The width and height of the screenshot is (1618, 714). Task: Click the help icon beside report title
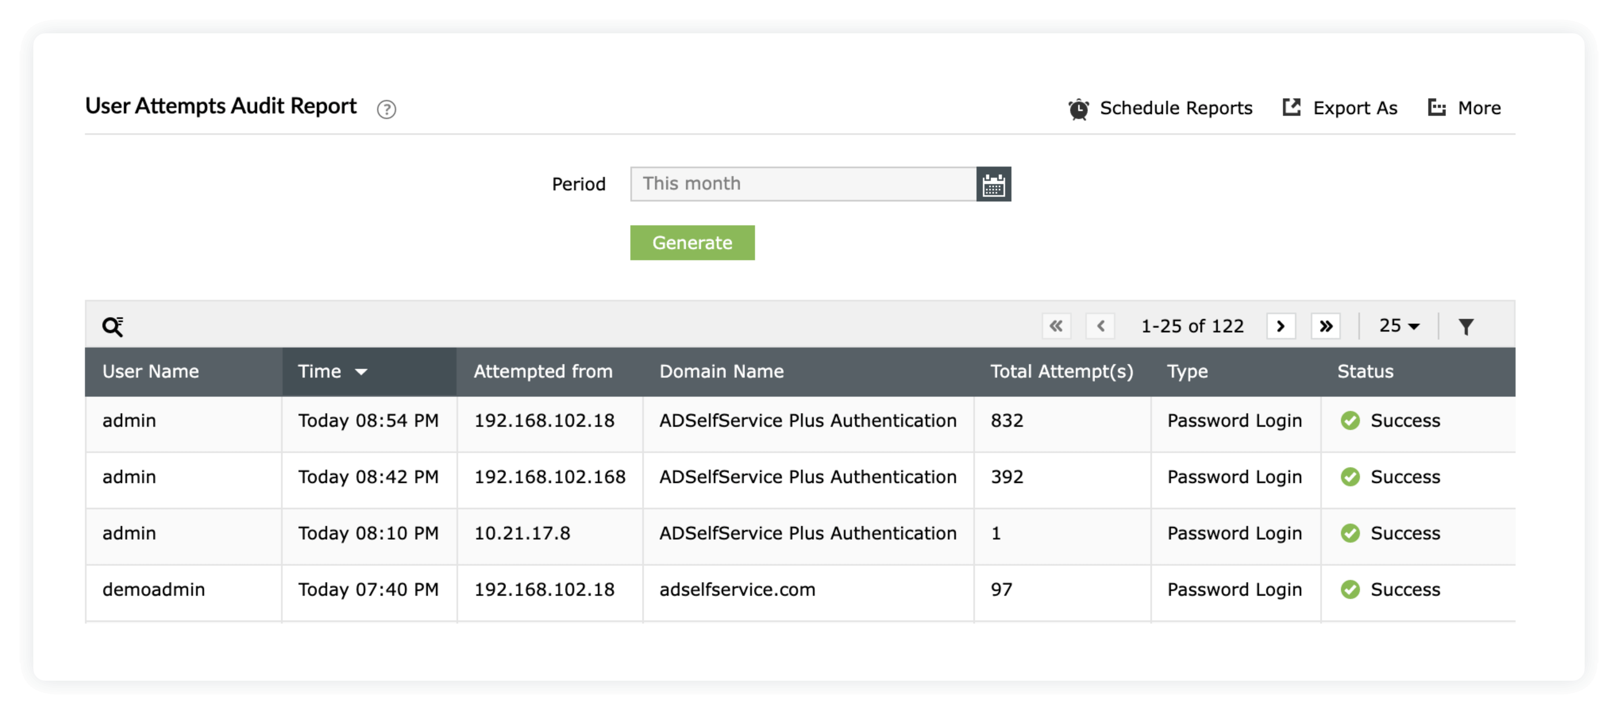point(386,109)
